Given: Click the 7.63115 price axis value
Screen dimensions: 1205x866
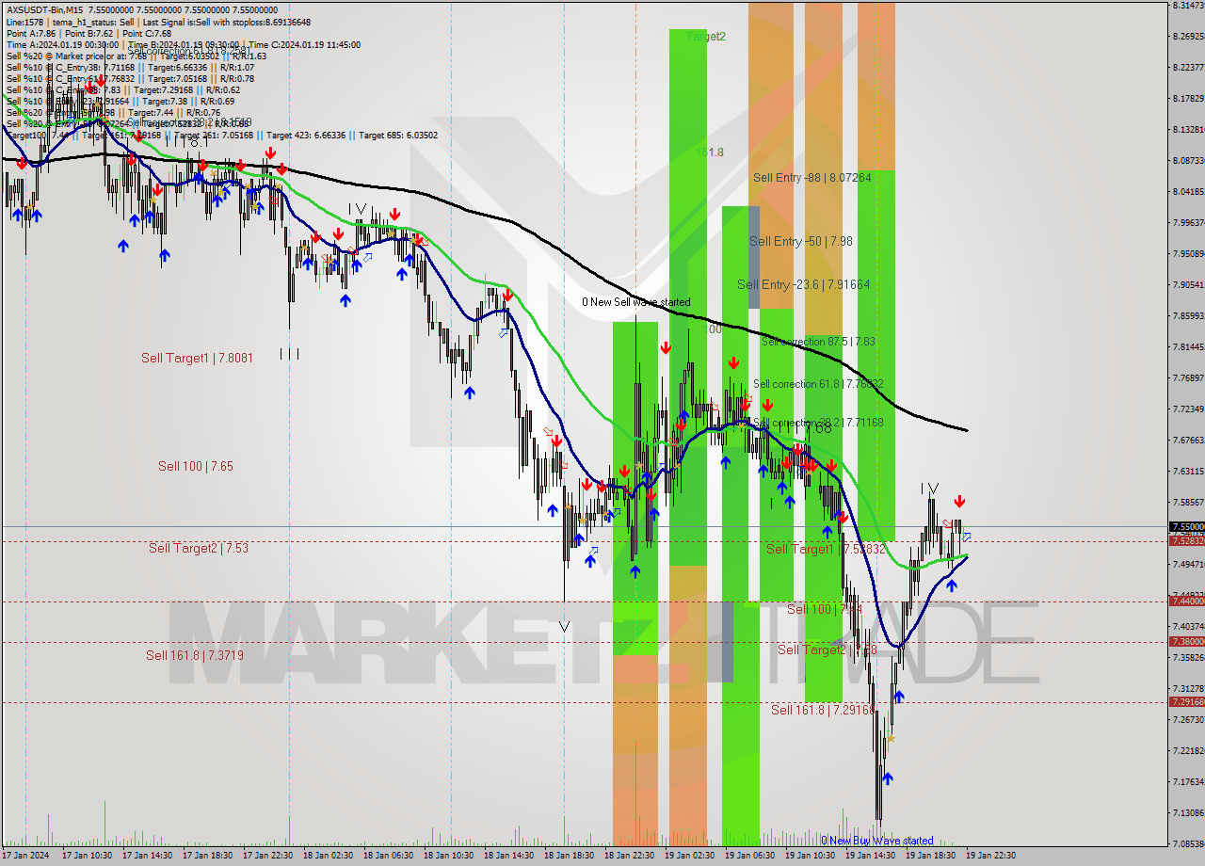Looking at the screenshot, I should (x=1188, y=471).
